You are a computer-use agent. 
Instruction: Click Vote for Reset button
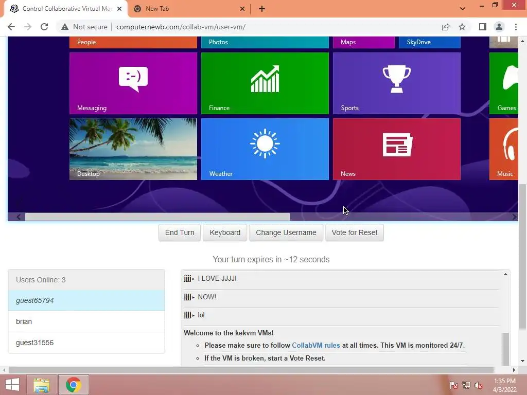pyautogui.click(x=354, y=232)
